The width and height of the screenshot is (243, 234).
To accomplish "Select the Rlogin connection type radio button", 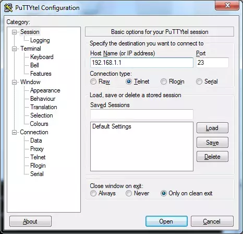I will (x=164, y=81).
